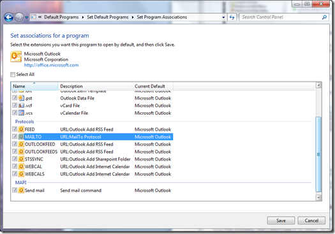Toggle the .vcf checkbox
The width and height of the screenshot is (335, 234).
pos(15,105)
